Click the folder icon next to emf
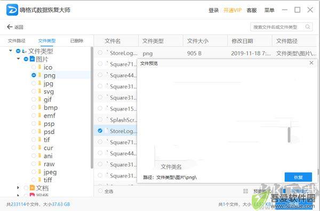The width and height of the screenshot is (320, 211). [39, 115]
